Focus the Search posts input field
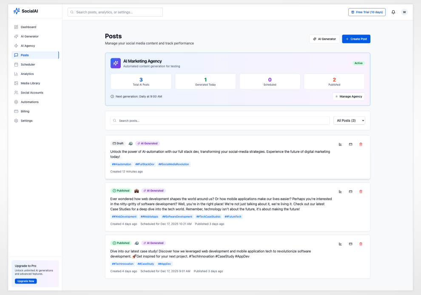 point(220,121)
